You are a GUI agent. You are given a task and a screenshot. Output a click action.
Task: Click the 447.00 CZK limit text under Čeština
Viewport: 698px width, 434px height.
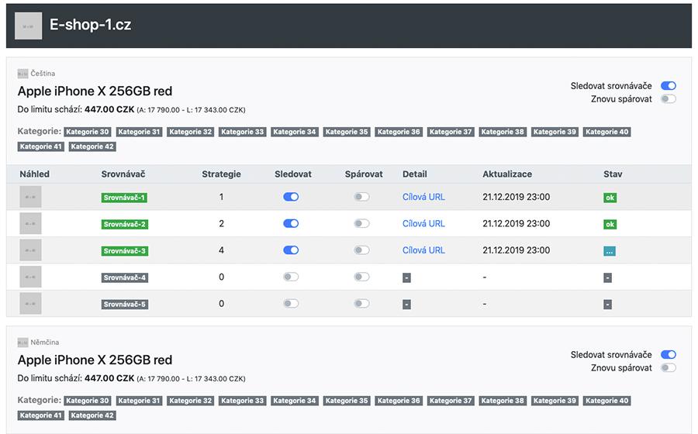[x=109, y=109]
